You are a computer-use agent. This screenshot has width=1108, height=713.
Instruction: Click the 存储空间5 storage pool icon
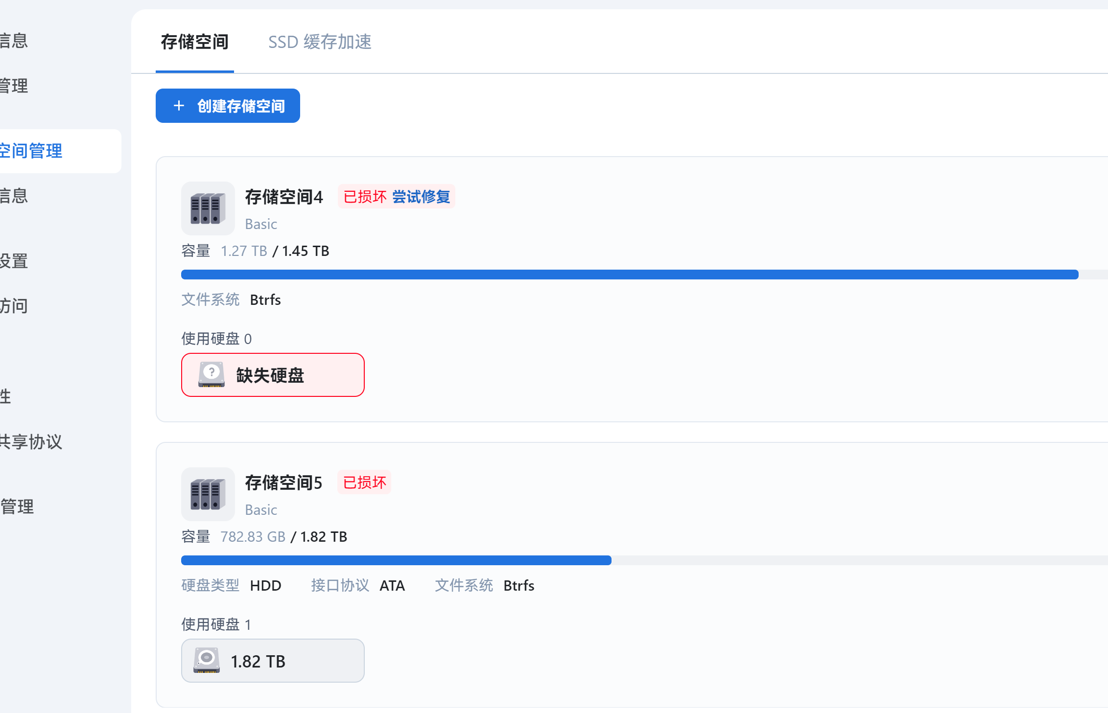[208, 494]
